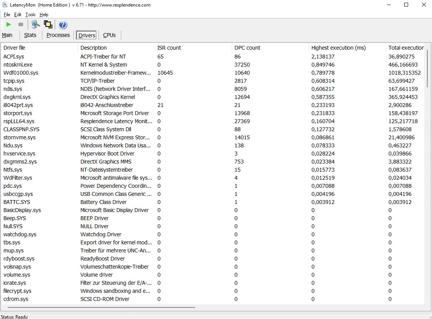Open the Help menu
Viewport: 432px width, 319px height.
pyautogui.click(x=44, y=15)
